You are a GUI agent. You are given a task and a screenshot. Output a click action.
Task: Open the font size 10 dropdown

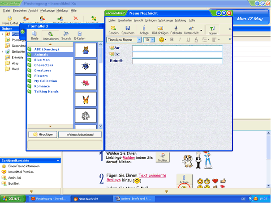[x=152, y=40]
